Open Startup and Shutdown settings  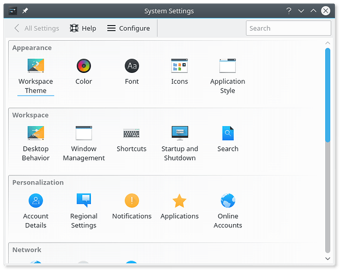click(179, 134)
